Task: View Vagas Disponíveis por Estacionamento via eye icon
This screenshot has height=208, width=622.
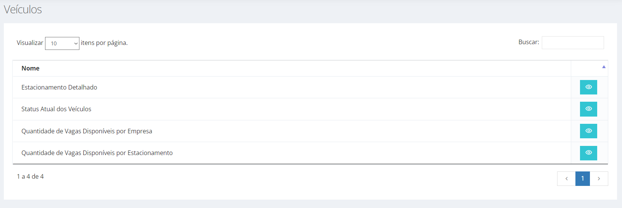Action: click(x=588, y=153)
